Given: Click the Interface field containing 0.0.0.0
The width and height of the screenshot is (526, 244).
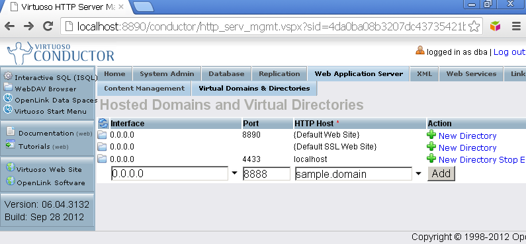Looking at the screenshot, I should pyautogui.click(x=170, y=174).
